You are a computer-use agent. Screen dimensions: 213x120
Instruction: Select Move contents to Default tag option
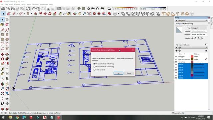pos(104,64)
